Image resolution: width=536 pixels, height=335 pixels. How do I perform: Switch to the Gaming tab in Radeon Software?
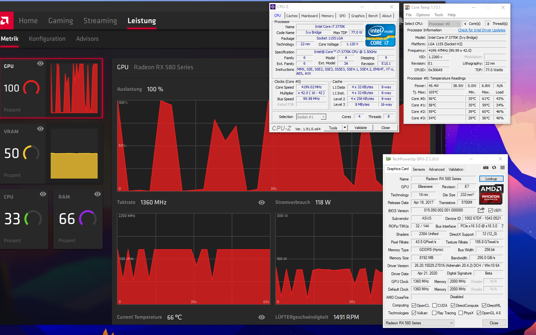click(61, 21)
